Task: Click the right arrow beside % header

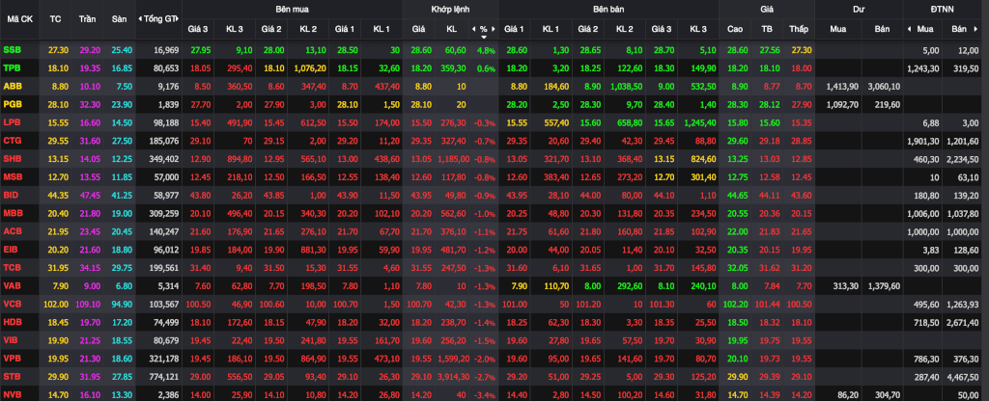Action: (494, 29)
